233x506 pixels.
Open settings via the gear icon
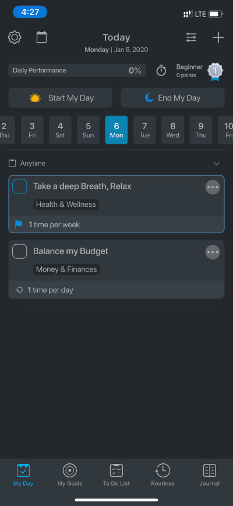15,37
